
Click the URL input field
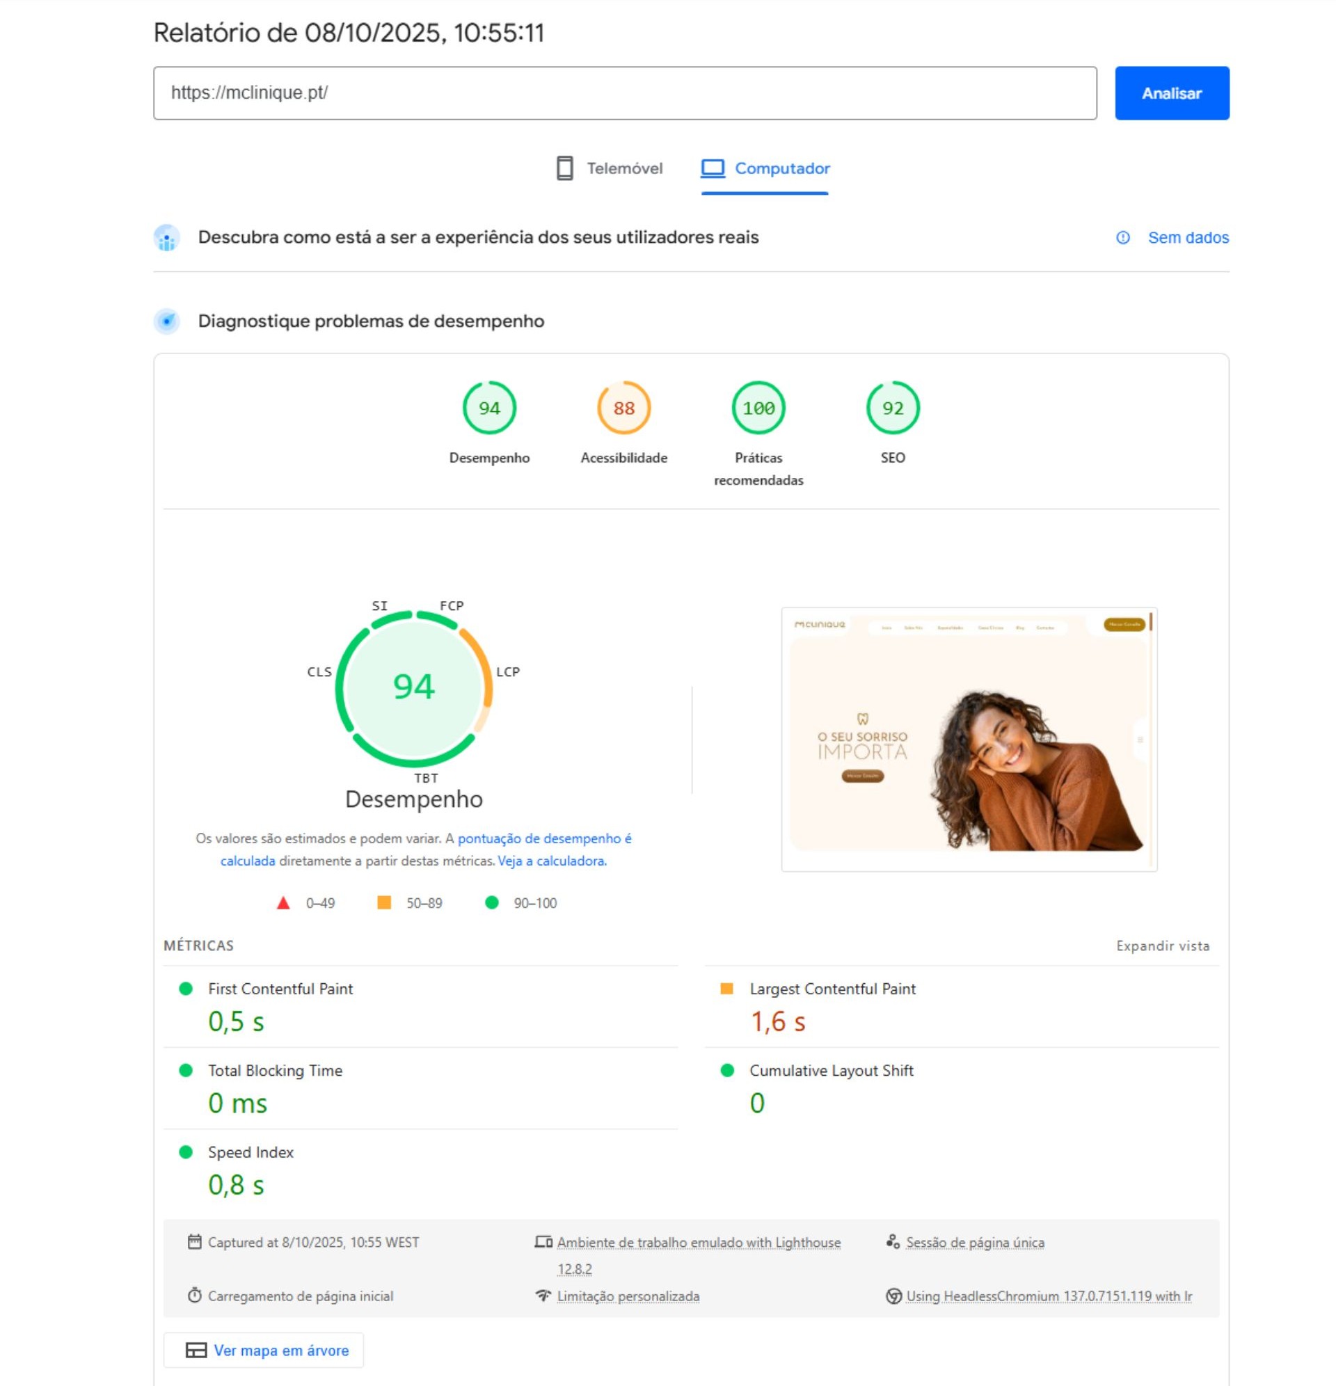pos(624,93)
